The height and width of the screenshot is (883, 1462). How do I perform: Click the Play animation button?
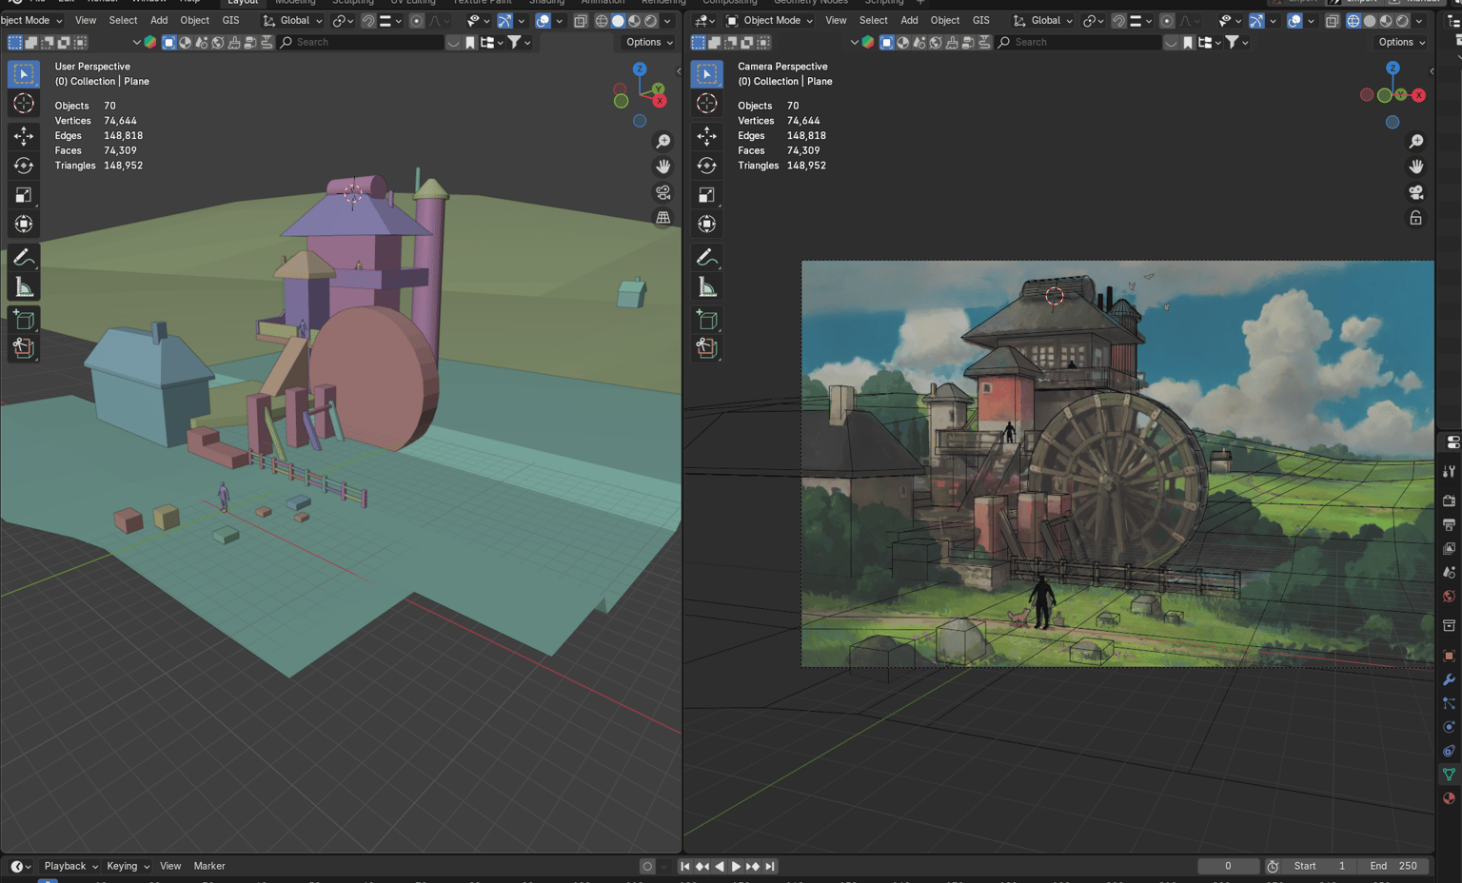[x=736, y=866]
